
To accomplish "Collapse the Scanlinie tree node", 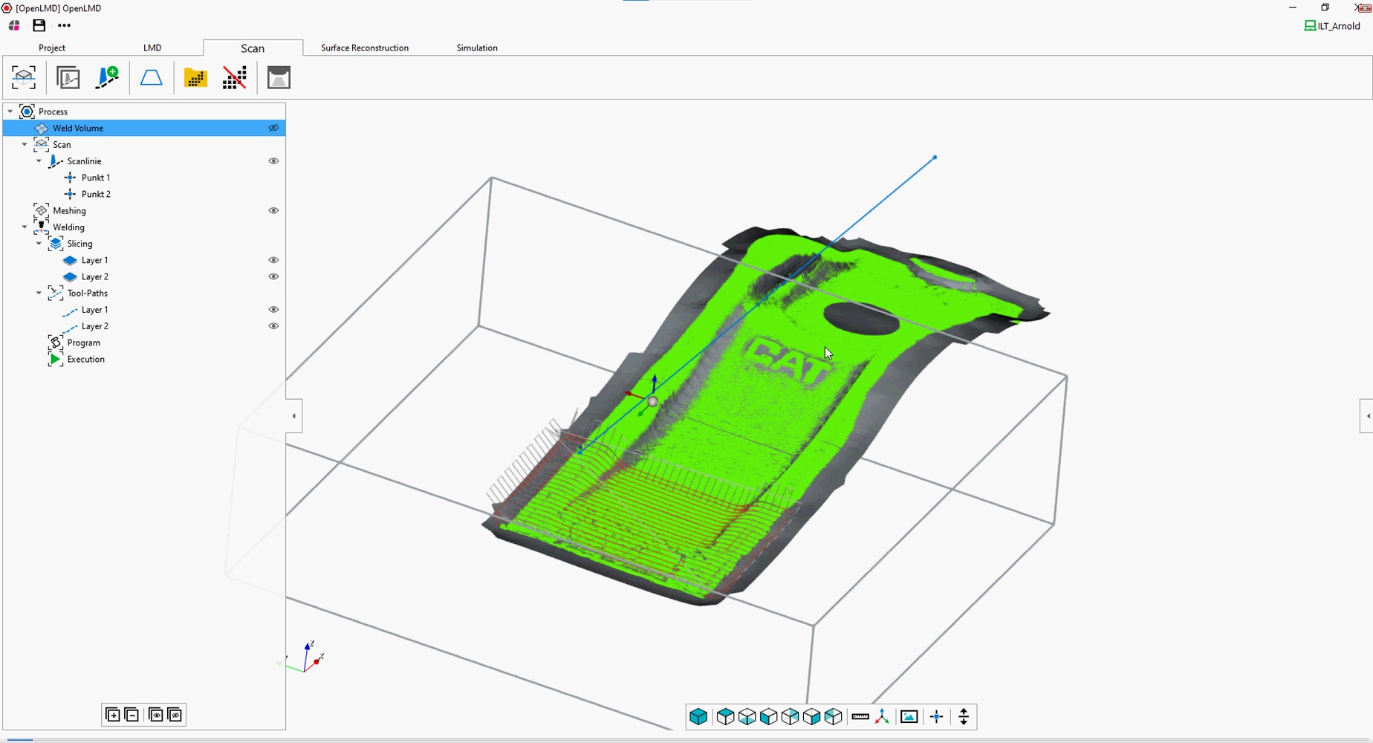I will coord(39,161).
